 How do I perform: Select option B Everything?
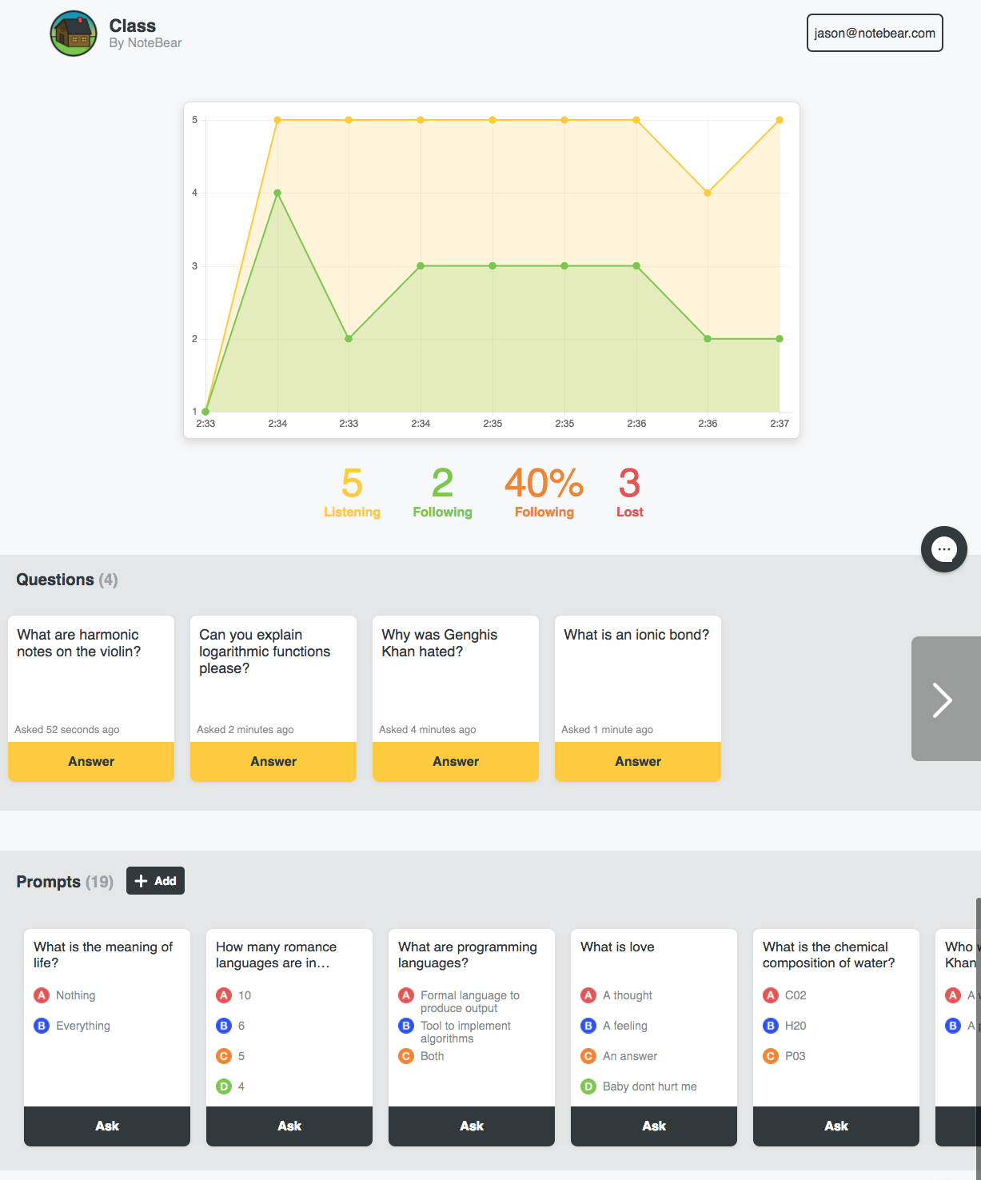72,1026
